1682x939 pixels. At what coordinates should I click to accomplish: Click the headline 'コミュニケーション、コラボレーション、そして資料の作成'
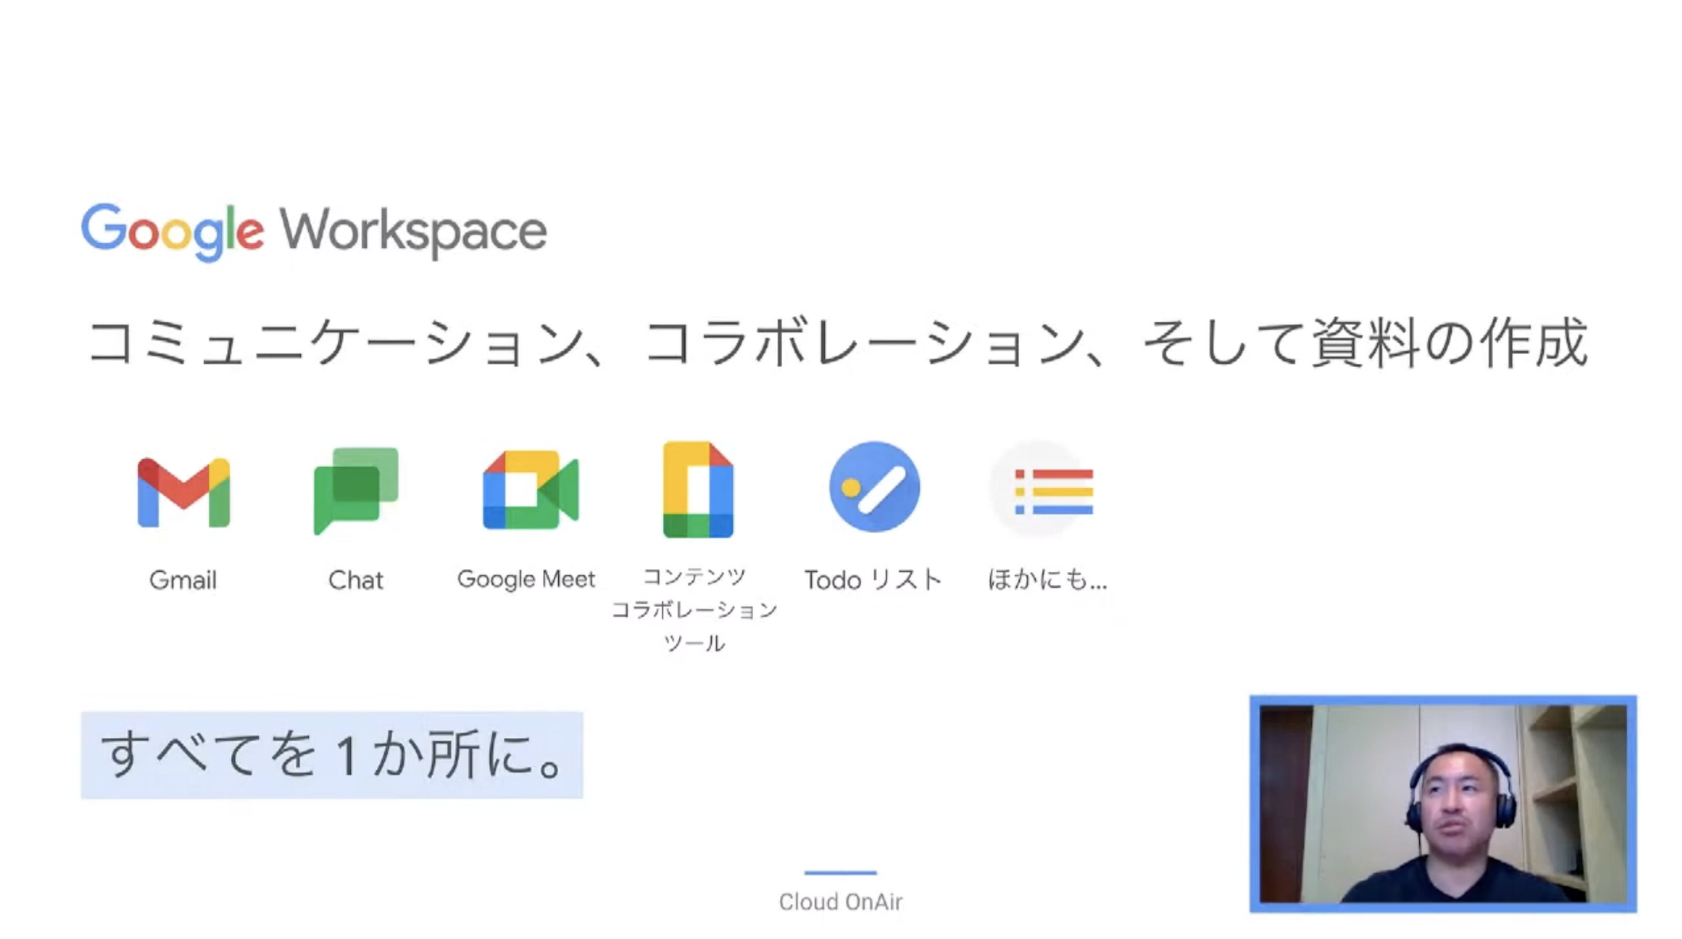(x=839, y=343)
